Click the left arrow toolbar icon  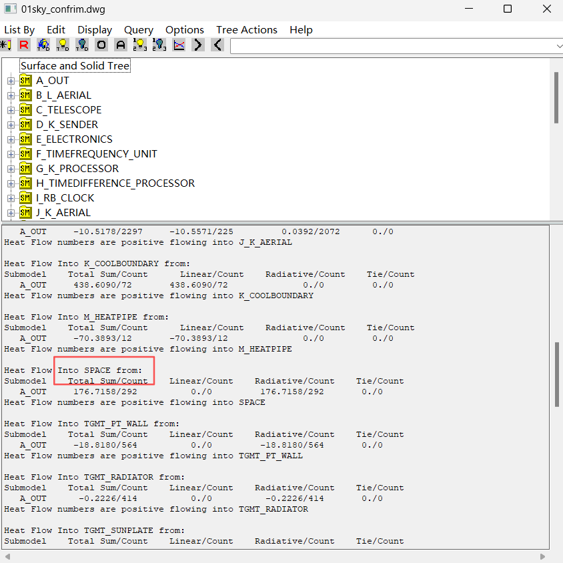217,45
